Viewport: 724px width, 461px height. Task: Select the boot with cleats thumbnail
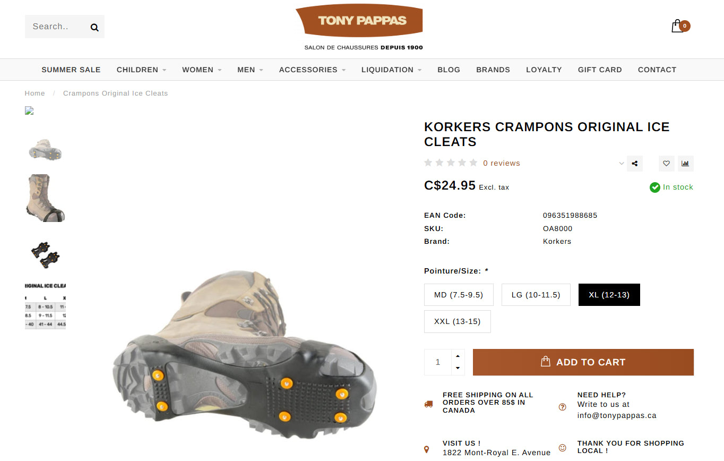(45, 198)
